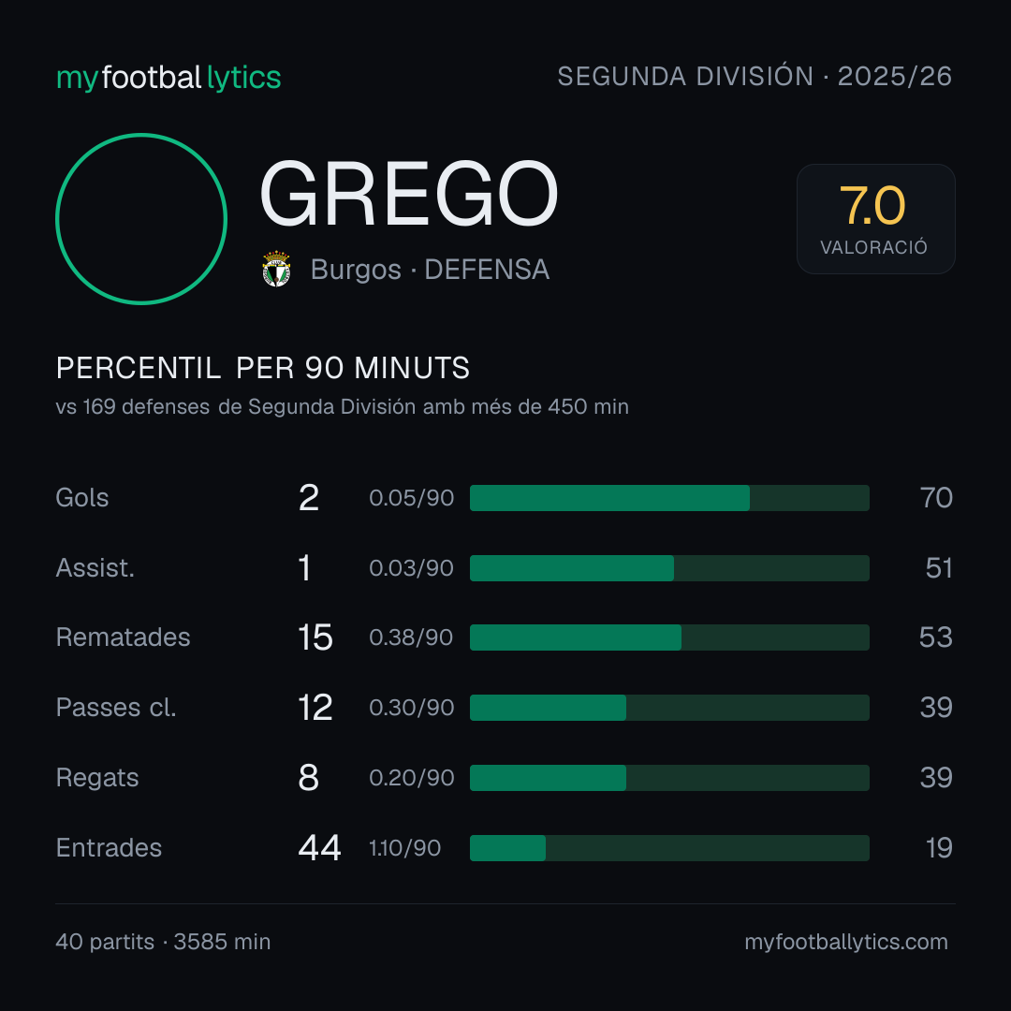The image size is (1011, 1011).
Task: Click the vs 169 defenses comparison subtitle
Action: (343, 407)
